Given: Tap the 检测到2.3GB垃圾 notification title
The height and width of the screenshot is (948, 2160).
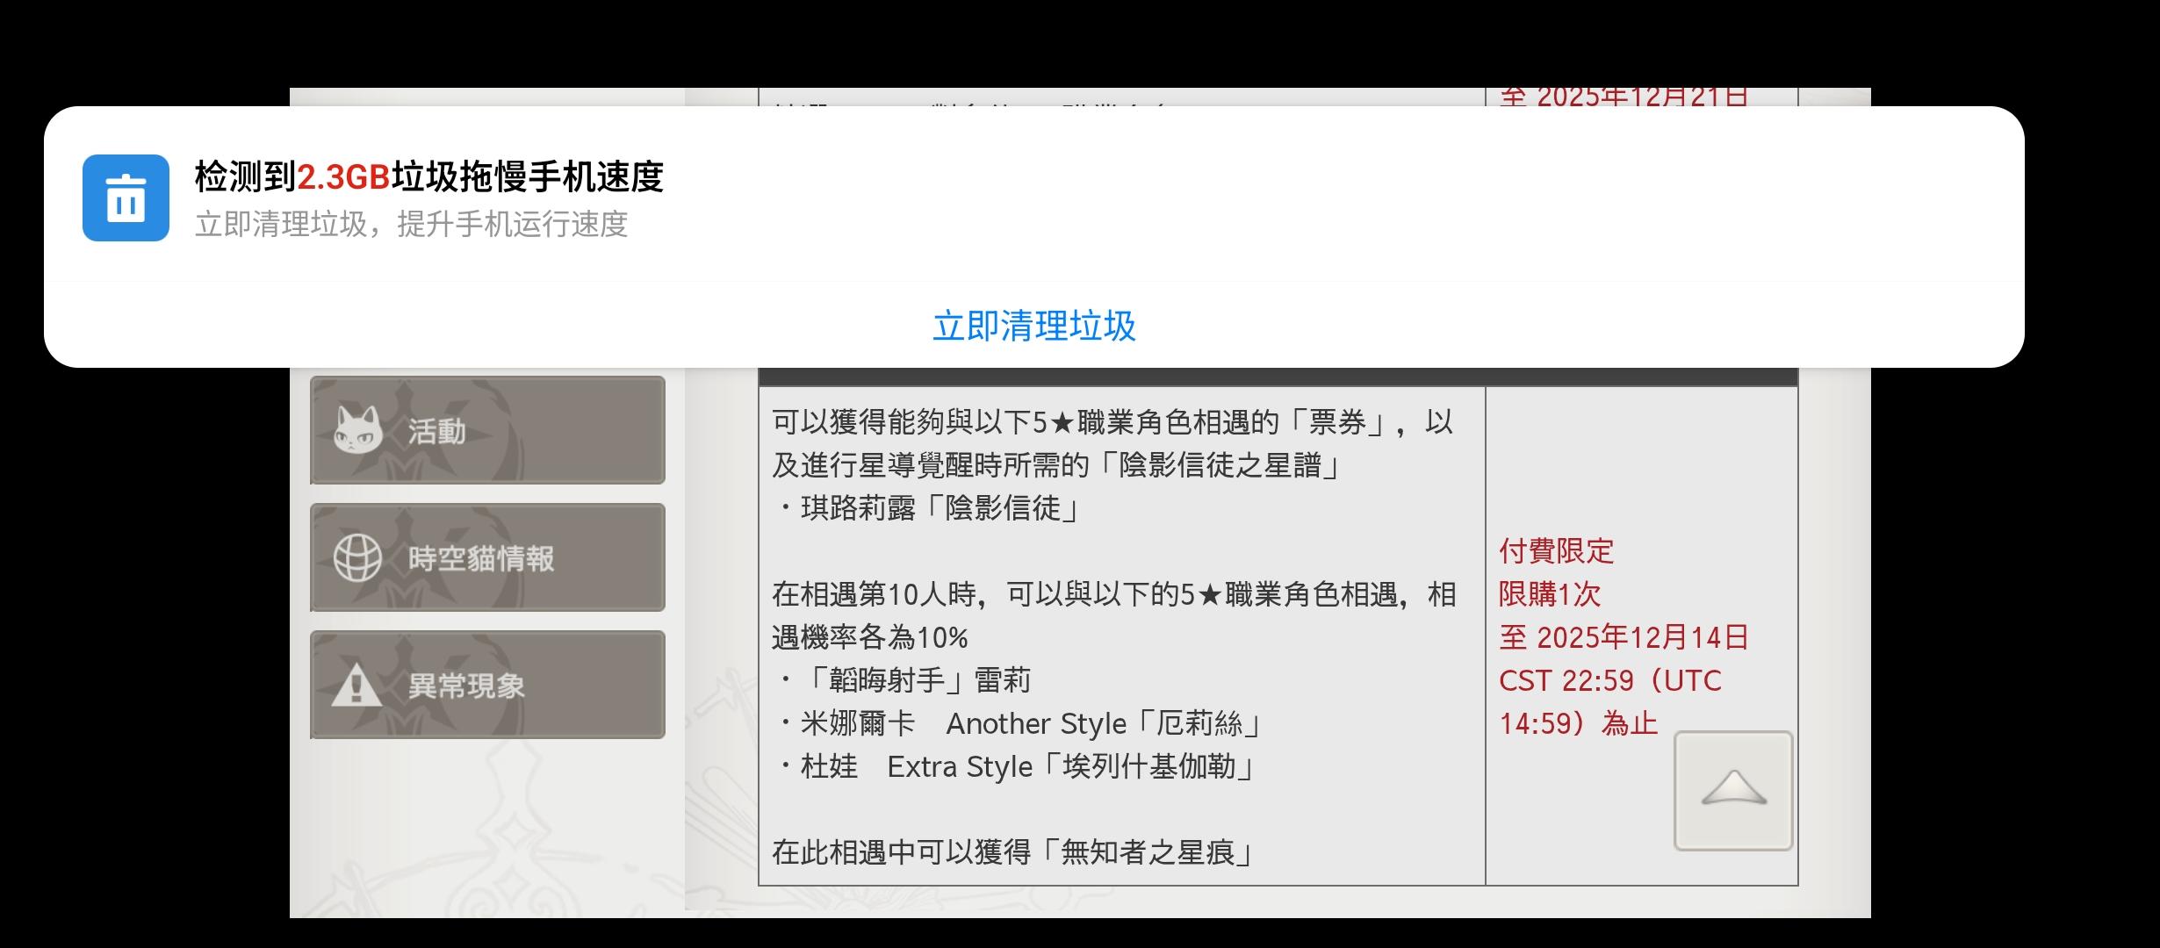Looking at the screenshot, I should point(428,177).
